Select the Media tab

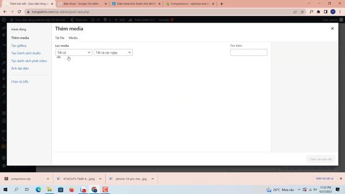coord(73,38)
